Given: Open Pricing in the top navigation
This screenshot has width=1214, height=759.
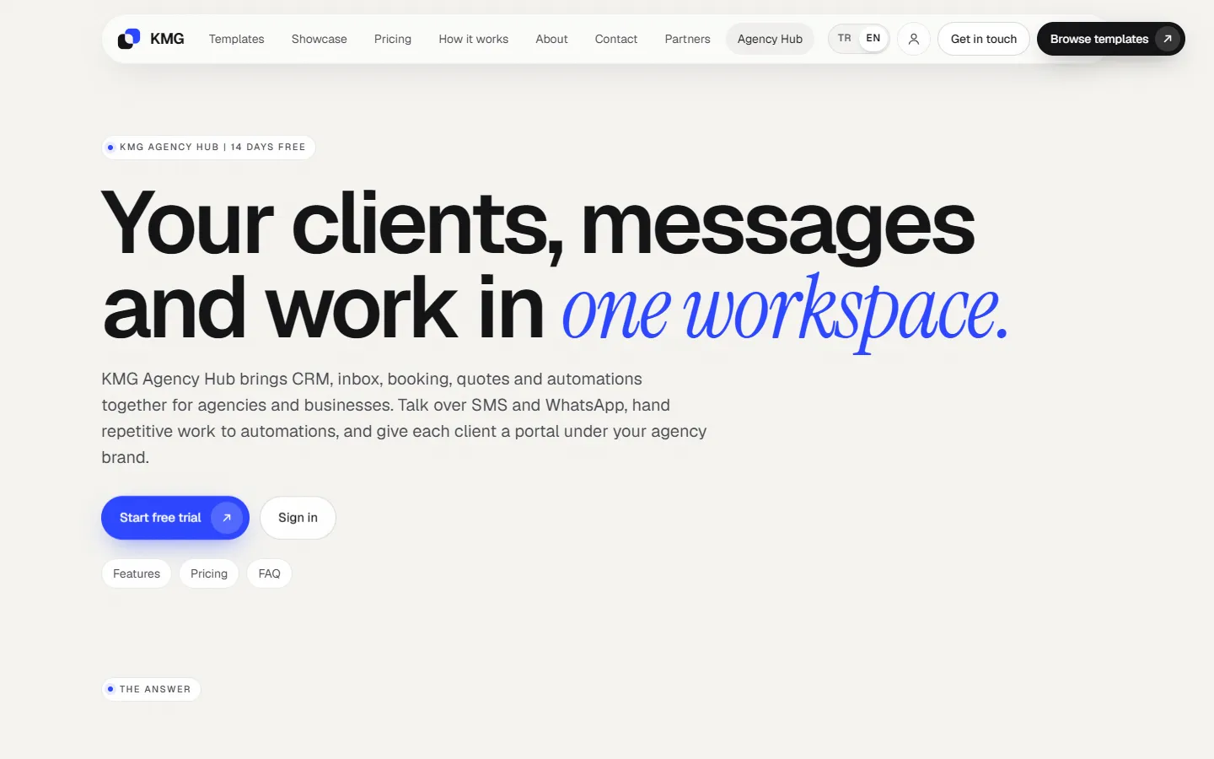Looking at the screenshot, I should coord(393,39).
